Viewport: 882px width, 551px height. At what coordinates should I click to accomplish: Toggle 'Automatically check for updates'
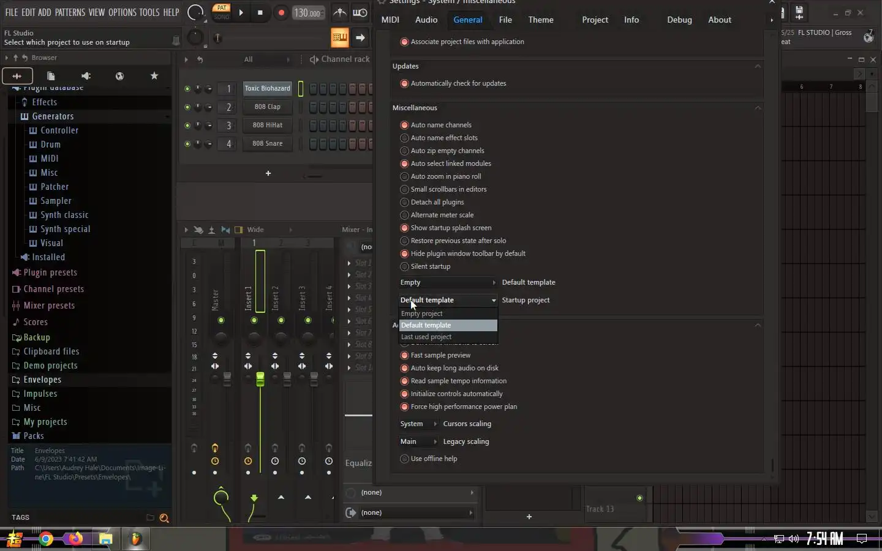[x=404, y=83]
